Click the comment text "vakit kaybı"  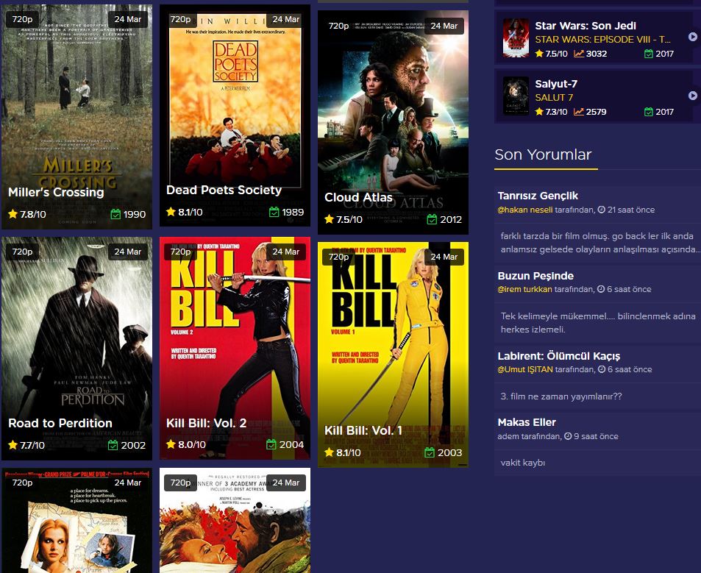click(522, 463)
